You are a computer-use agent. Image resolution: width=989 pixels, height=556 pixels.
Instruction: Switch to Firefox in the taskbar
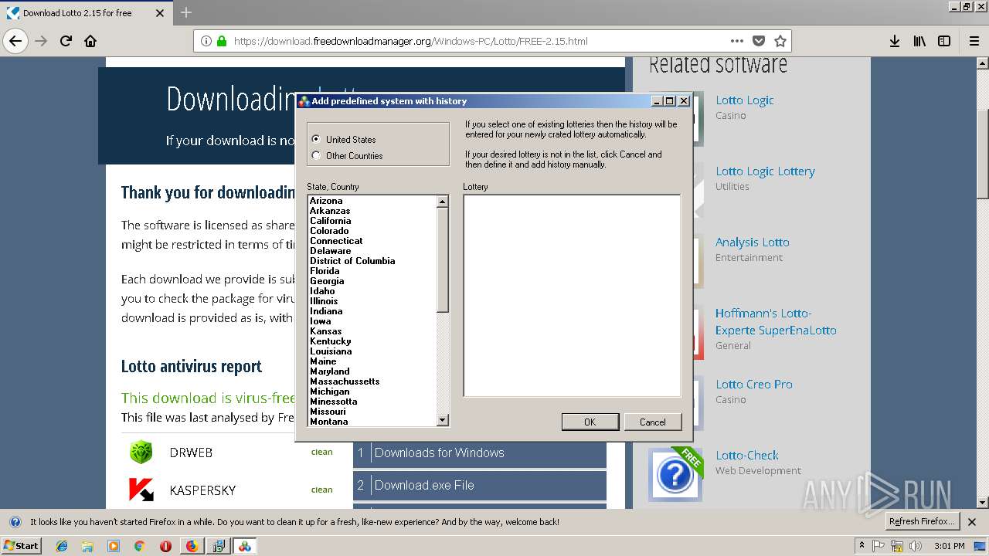pos(192,546)
